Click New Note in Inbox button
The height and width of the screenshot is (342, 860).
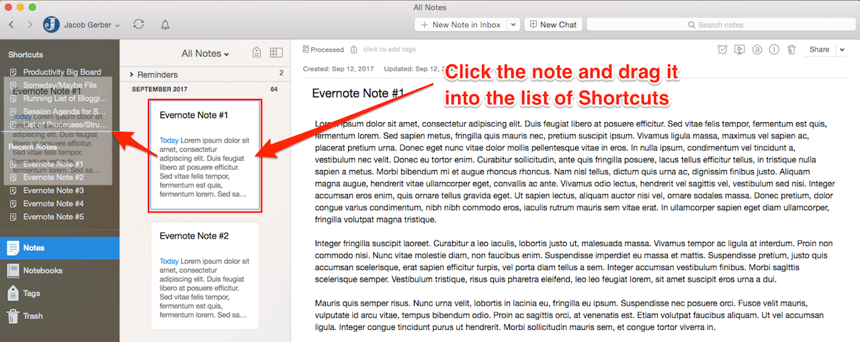pos(460,24)
